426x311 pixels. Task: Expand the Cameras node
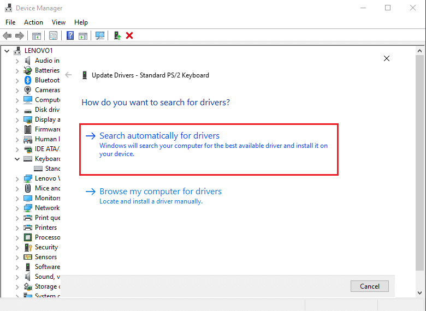[17, 91]
